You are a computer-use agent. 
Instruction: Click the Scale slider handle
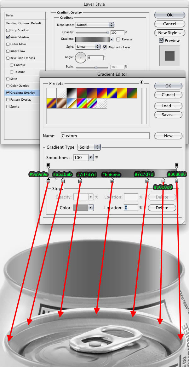[x=96, y=67]
